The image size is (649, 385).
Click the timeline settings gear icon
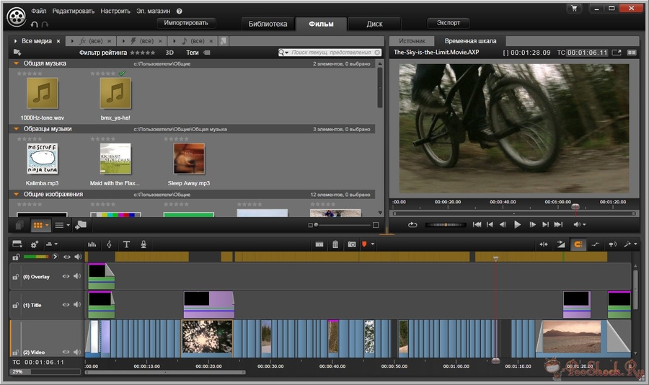[34, 245]
